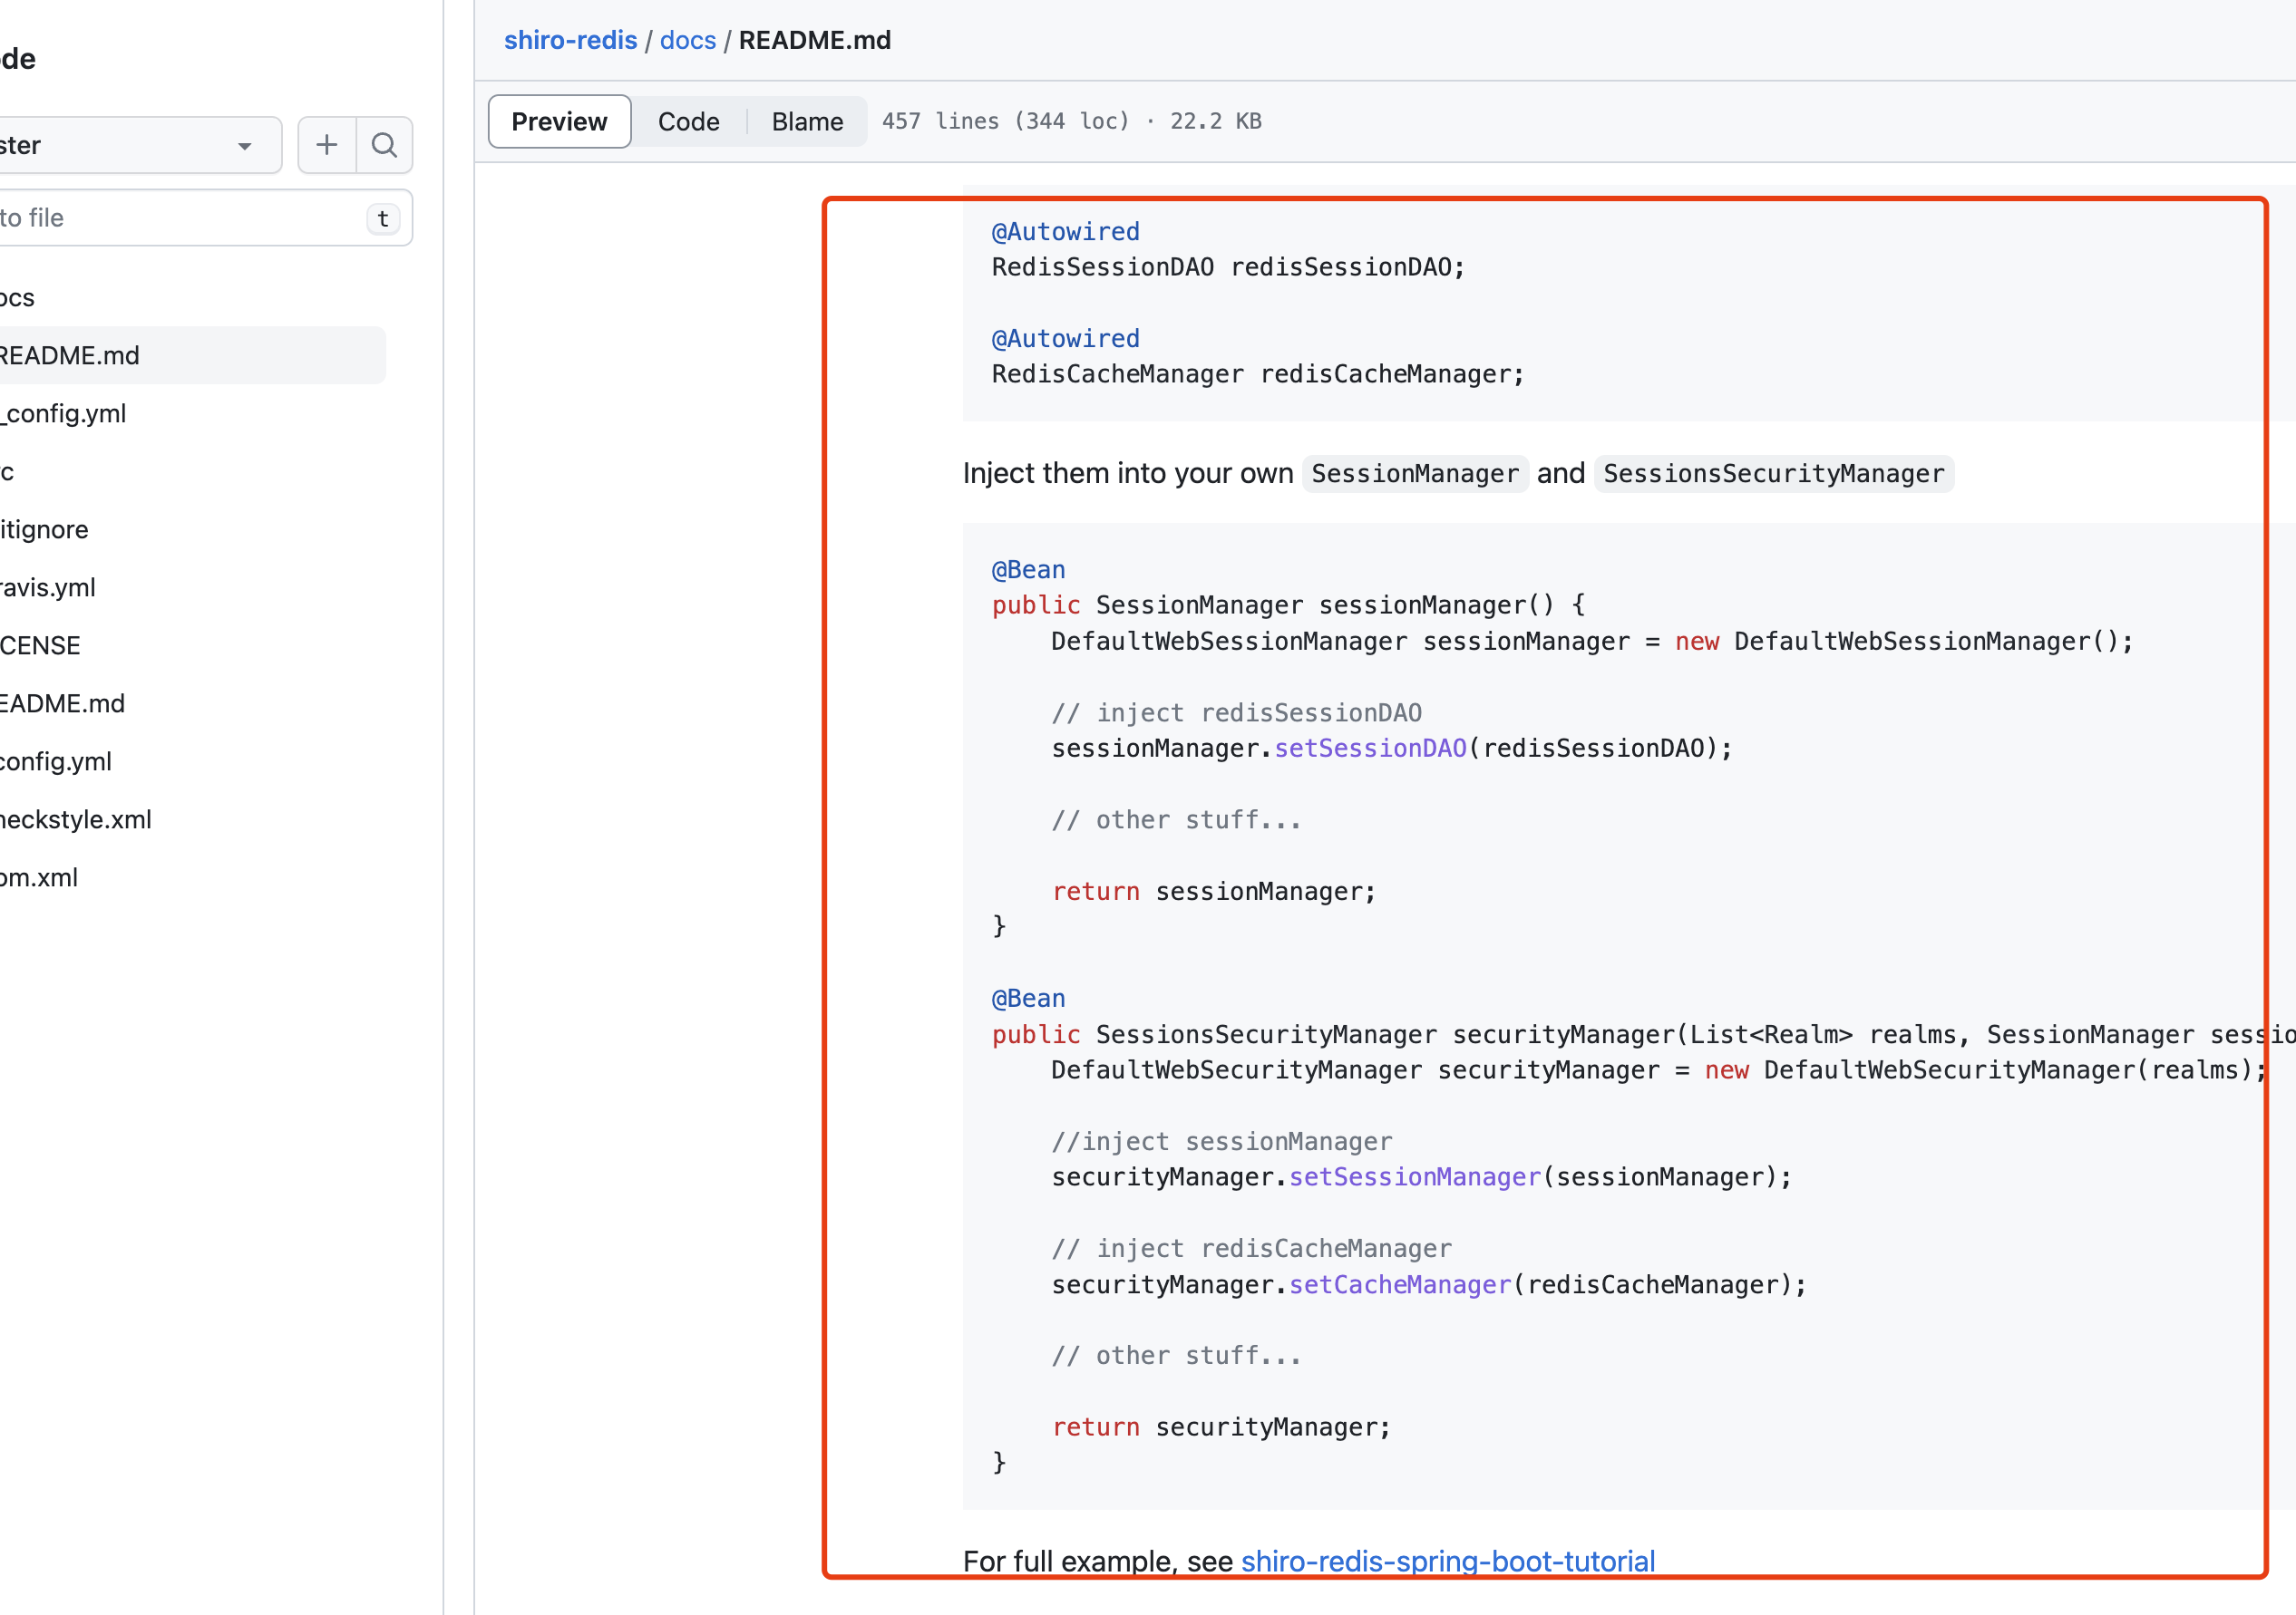Open the pom.xml file

coord(39,877)
